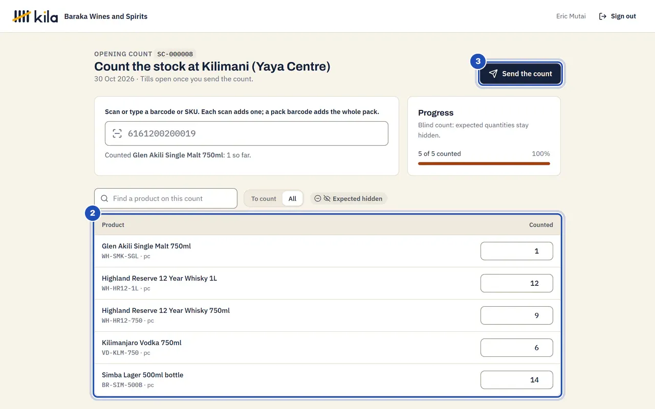The image size is (655, 409).
Task: Edit Glen Akili Single Malt counted quantity
Action: 517,251
